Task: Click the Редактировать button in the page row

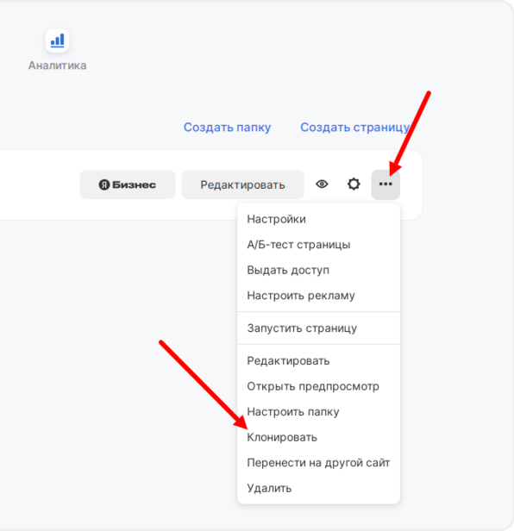Action: 243,184
